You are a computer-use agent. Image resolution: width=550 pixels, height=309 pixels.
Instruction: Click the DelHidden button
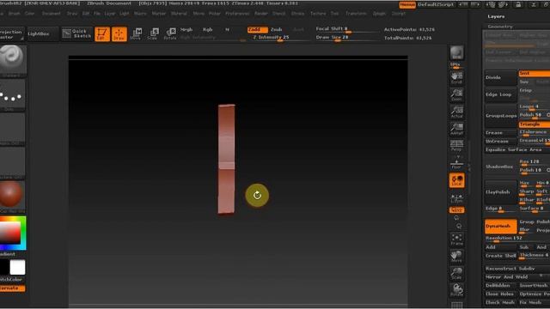click(x=500, y=286)
